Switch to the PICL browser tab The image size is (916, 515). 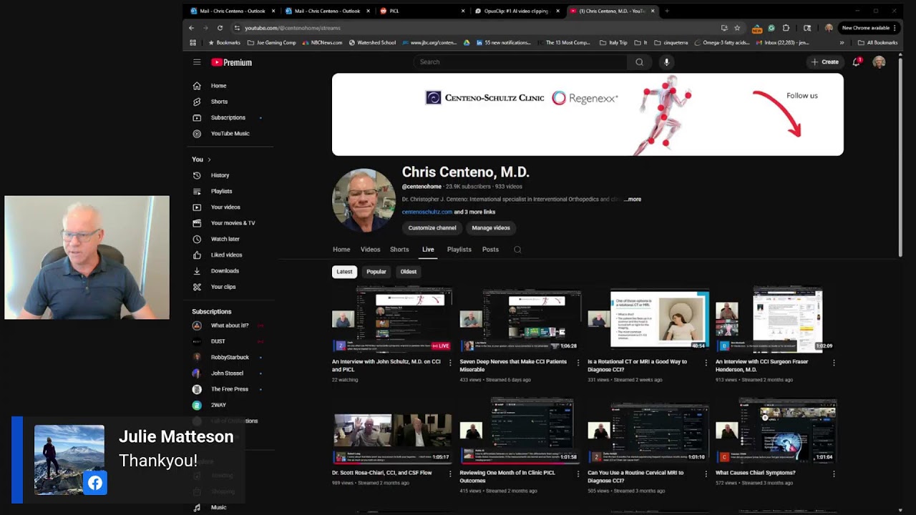pos(422,11)
